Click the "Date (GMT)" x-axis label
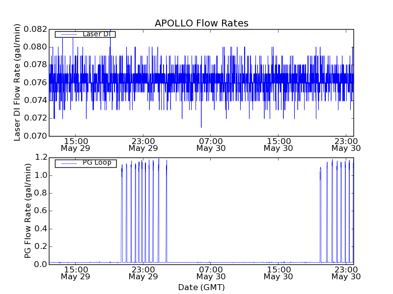This screenshot has height=294, width=393. click(x=201, y=287)
